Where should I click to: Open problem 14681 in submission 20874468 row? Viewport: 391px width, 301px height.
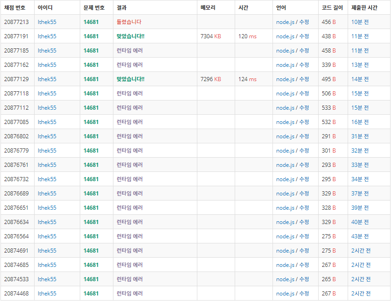click(x=91, y=294)
